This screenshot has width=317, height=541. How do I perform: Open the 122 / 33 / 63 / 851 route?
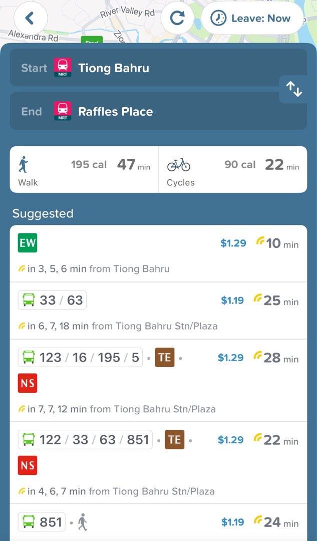[158, 463]
